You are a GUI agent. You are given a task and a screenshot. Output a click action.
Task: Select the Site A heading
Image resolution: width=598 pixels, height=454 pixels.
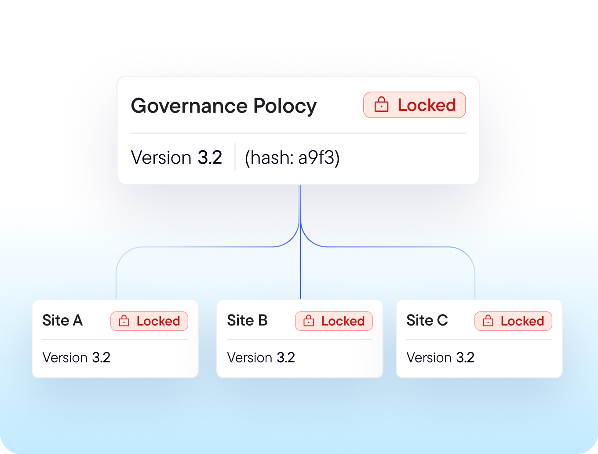(x=62, y=320)
